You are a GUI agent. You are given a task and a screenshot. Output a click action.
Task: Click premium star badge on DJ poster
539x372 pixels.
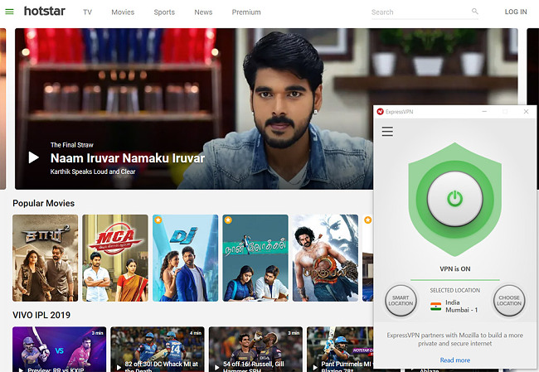(x=158, y=220)
